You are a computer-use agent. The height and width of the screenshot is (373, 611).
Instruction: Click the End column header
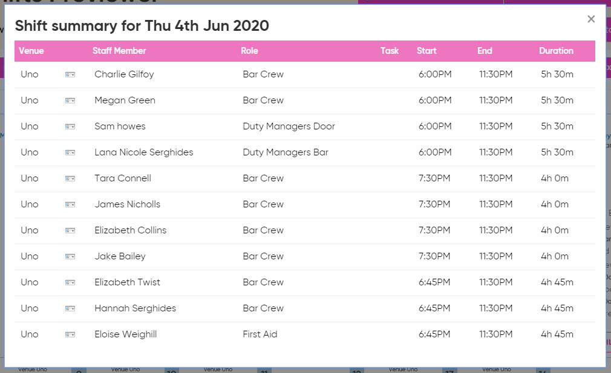click(x=485, y=51)
